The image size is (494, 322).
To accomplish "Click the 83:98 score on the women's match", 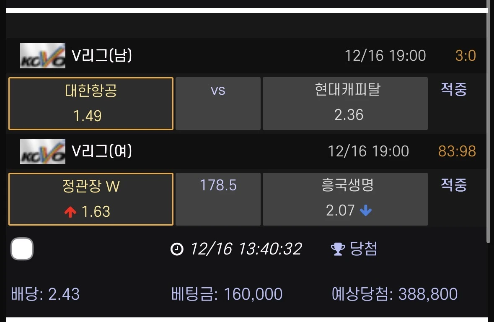I will 457,151.
